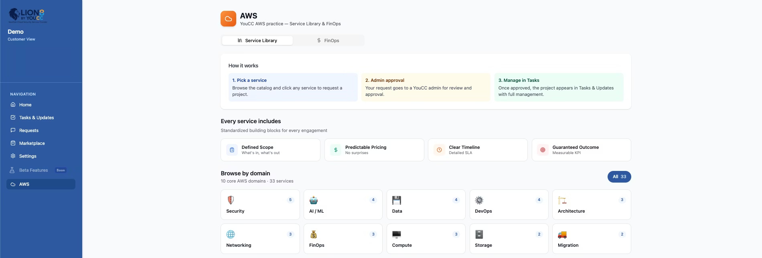Viewport: 762px width, 258px height.
Task: Click the Marketplace bag icon
Action: 13,143
